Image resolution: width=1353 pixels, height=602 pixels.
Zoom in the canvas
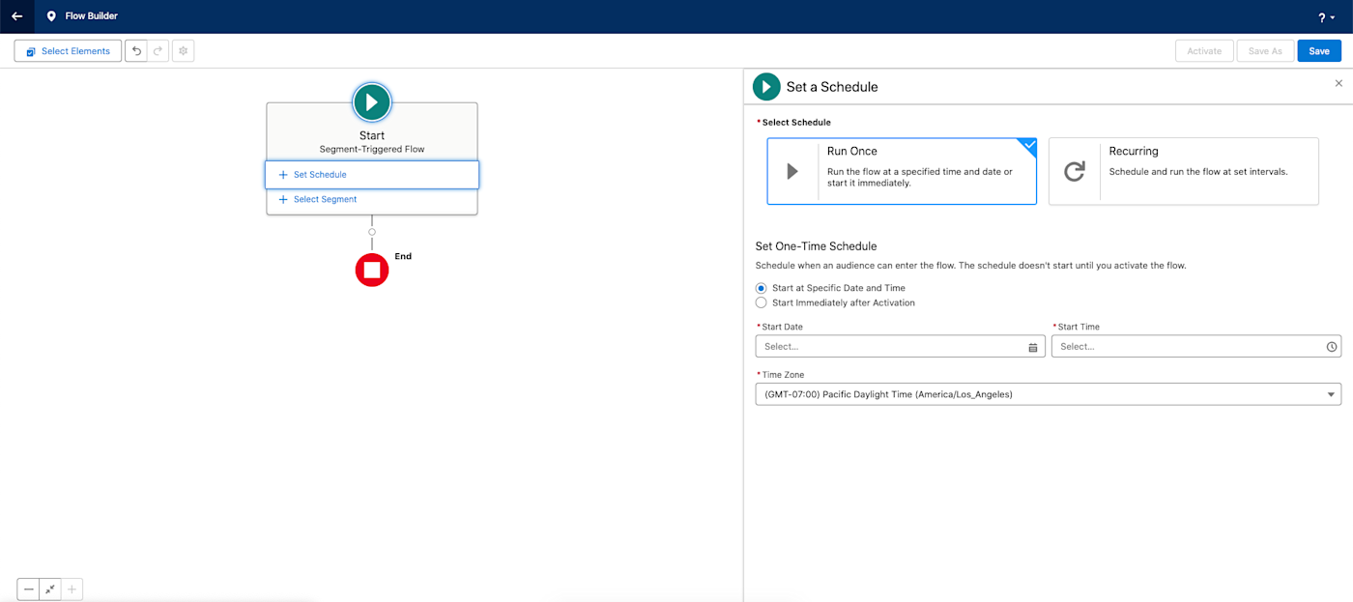[x=72, y=588]
